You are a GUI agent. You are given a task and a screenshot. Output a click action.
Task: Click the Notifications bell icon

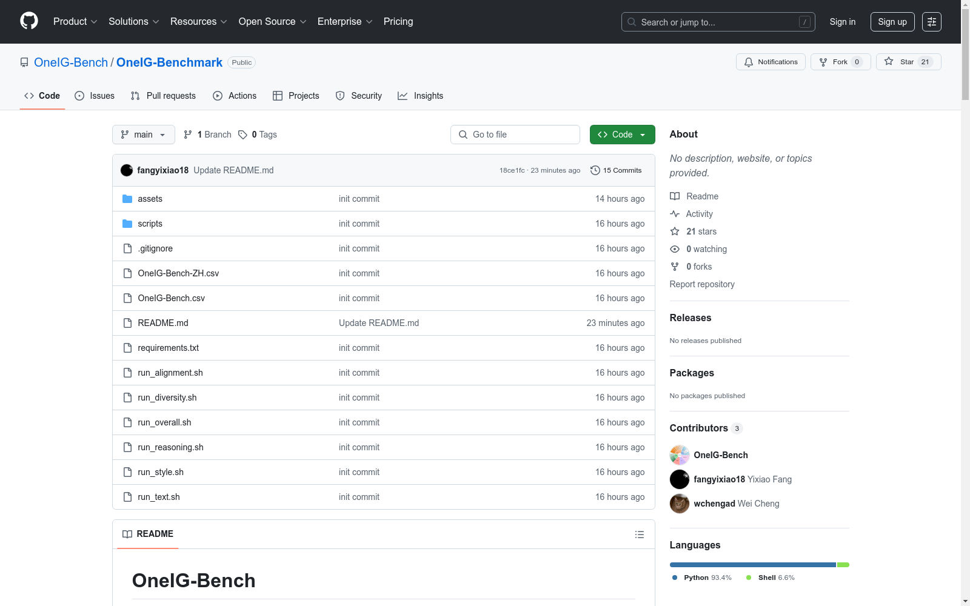click(x=749, y=62)
